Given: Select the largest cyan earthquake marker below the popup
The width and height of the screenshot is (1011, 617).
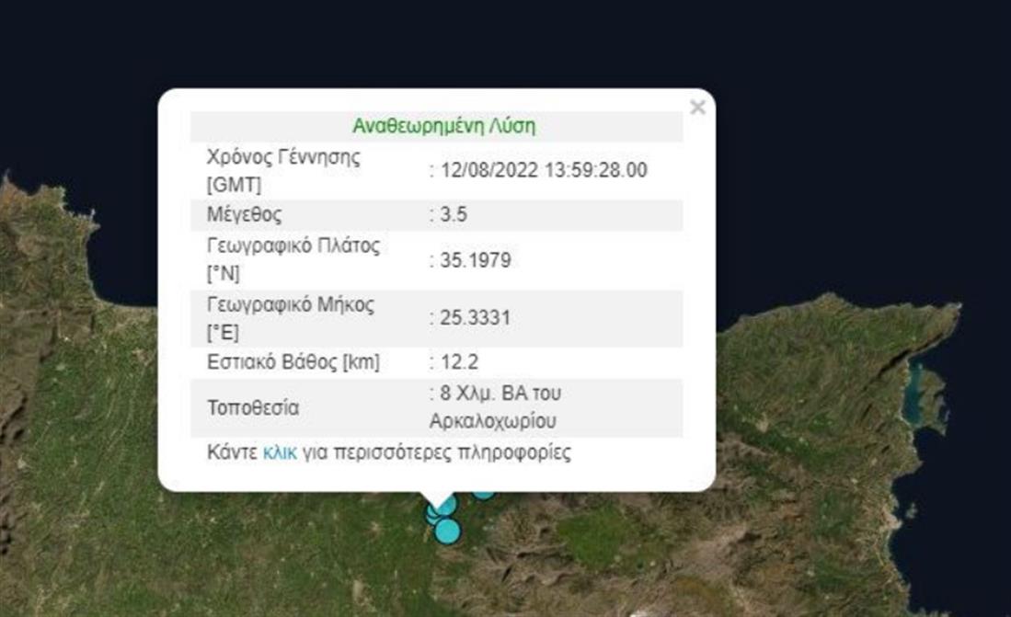Looking at the screenshot, I should point(447,531).
